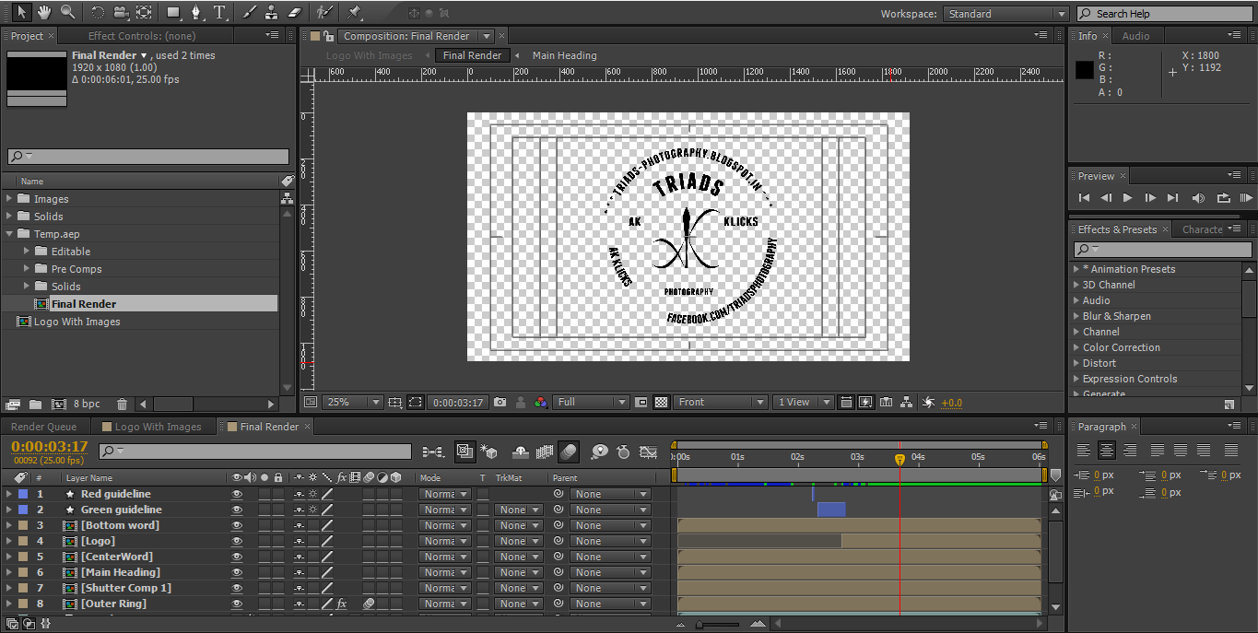Toggle the frame blending enable switch

pos(545,451)
